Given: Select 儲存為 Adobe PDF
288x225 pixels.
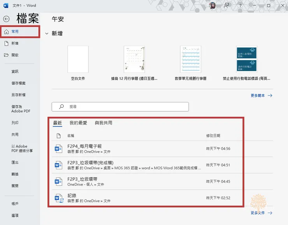Looking at the screenshot, I should click(x=21, y=109).
